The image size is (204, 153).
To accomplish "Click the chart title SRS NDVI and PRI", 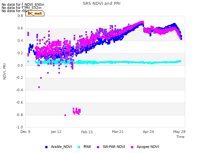I will pos(102,4).
